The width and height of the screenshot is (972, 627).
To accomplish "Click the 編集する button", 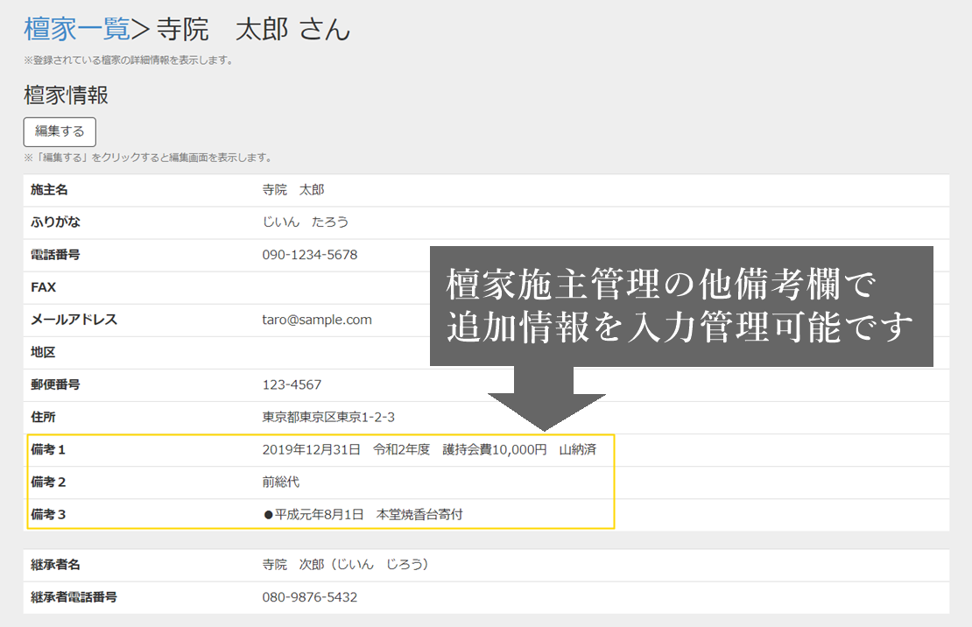I will [x=60, y=131].
